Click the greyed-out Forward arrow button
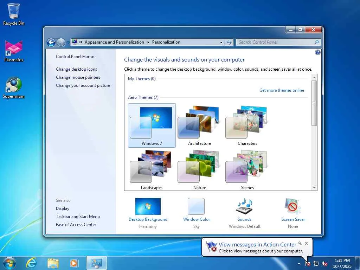Screen dimensions: 360x270 [x=61, y=42]
